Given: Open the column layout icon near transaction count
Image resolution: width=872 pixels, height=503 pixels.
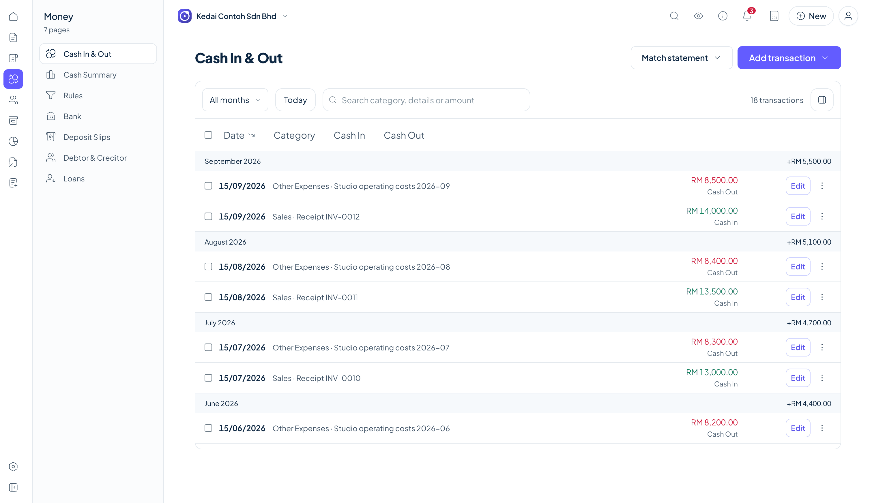Looking at the screenshot, I should click(822, 100).
